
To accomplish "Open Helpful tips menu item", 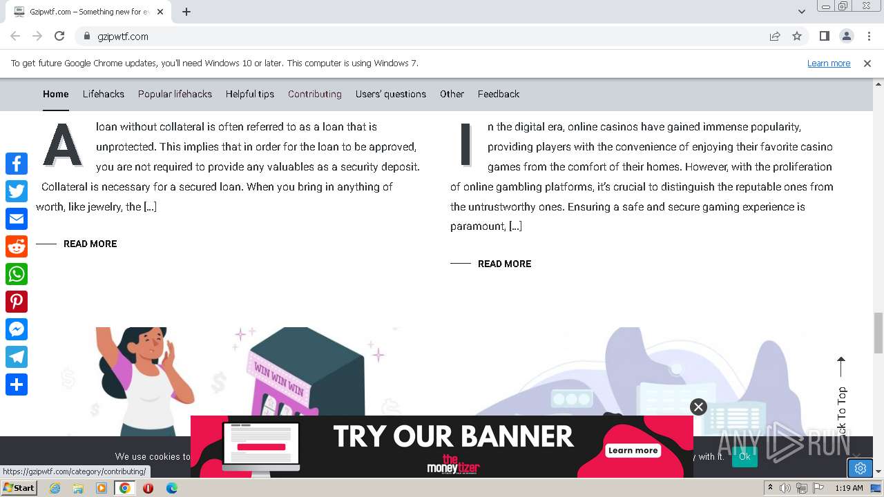I will [250, 94].
